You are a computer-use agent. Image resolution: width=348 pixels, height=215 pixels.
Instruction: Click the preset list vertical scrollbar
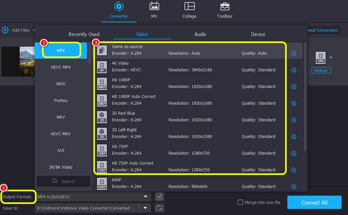(x=305, y=96)
